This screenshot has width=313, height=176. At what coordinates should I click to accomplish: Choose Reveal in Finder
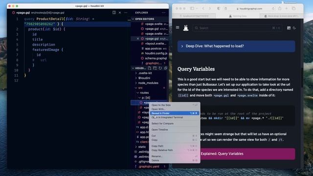(x=175, y=113)
